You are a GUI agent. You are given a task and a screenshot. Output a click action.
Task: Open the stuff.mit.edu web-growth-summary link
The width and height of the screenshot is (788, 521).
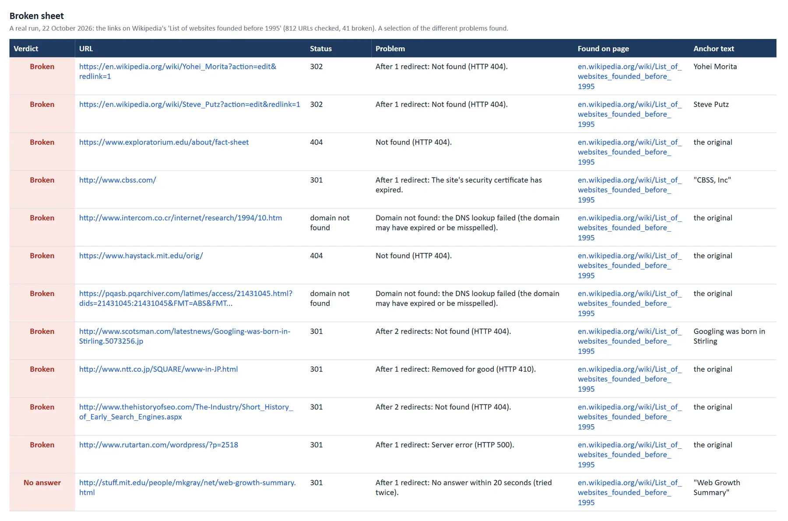pyautogui.click(x=187, y=487)
